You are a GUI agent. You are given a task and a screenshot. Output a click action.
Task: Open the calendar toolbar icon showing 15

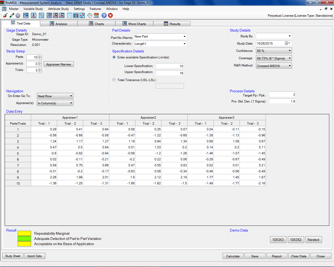point(96,15)
